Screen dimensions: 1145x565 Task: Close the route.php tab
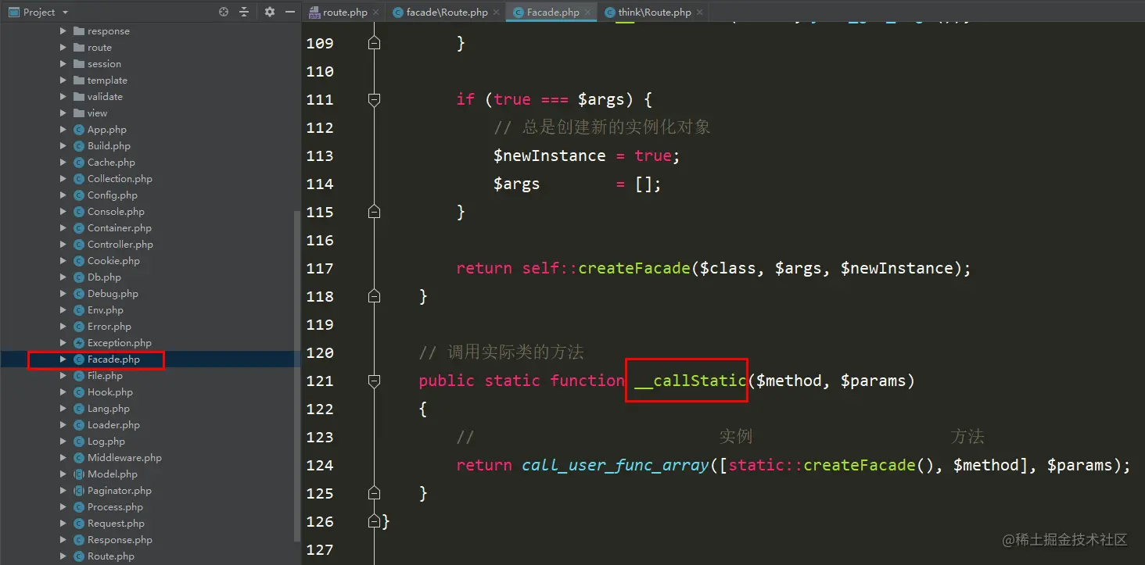[x=375, y=12]
